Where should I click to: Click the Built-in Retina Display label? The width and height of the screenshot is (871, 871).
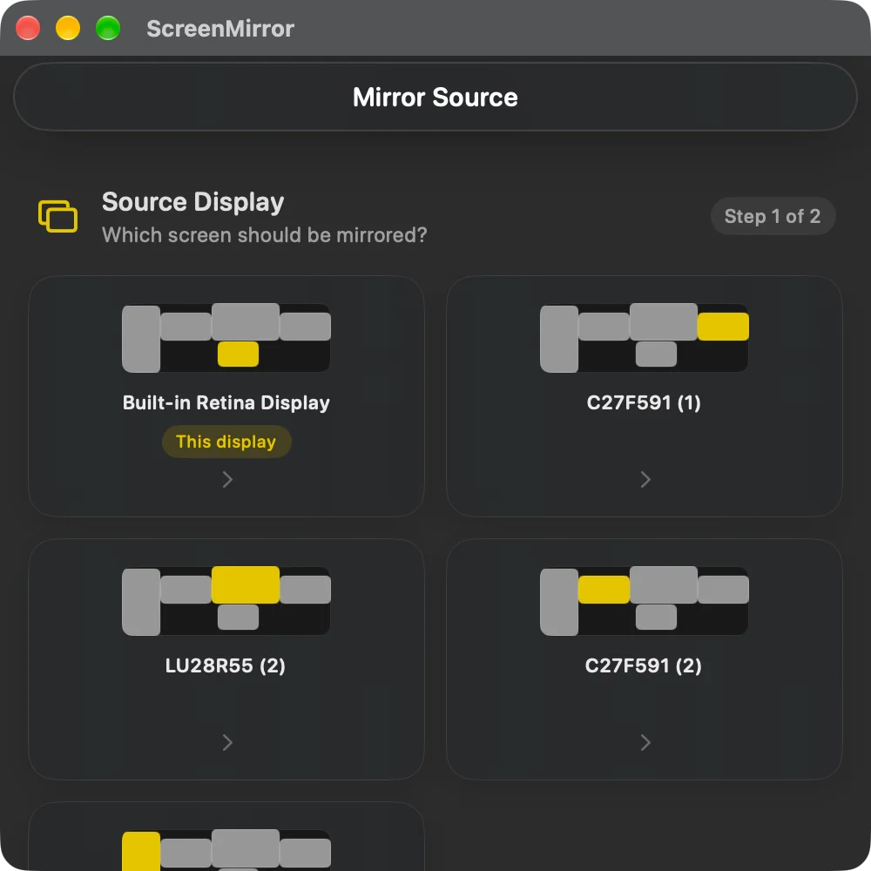[x=226, y=402]
